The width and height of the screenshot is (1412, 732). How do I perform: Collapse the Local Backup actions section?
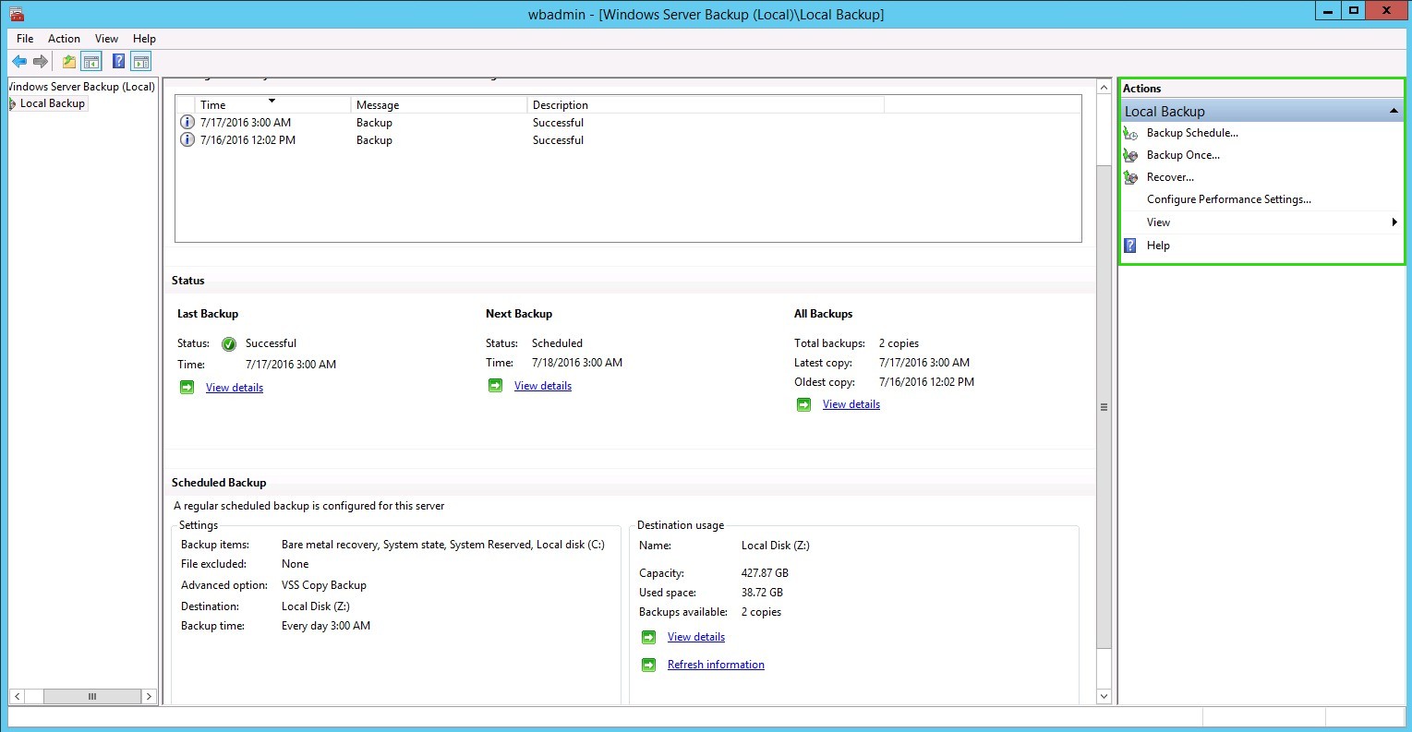pos(1394,112)
